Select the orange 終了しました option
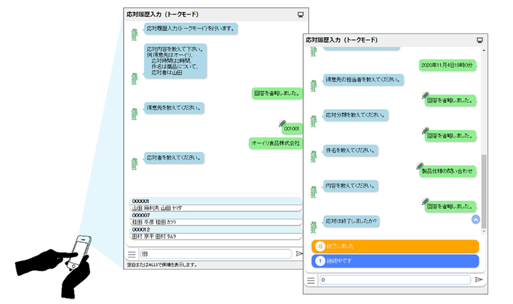 tap(395, 246)
